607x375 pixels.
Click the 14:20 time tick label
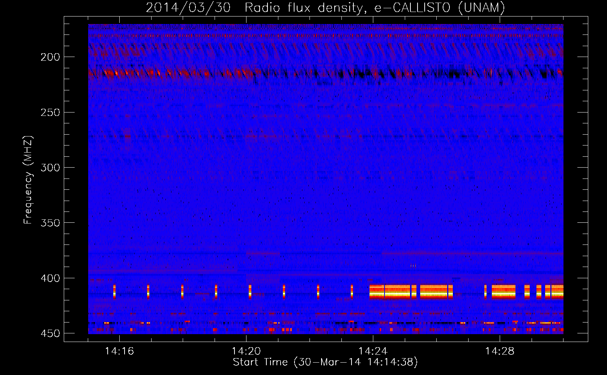click(x=246, y=351)
